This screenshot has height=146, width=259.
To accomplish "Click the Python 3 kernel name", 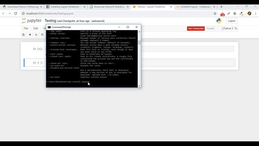I will (228, 28).
